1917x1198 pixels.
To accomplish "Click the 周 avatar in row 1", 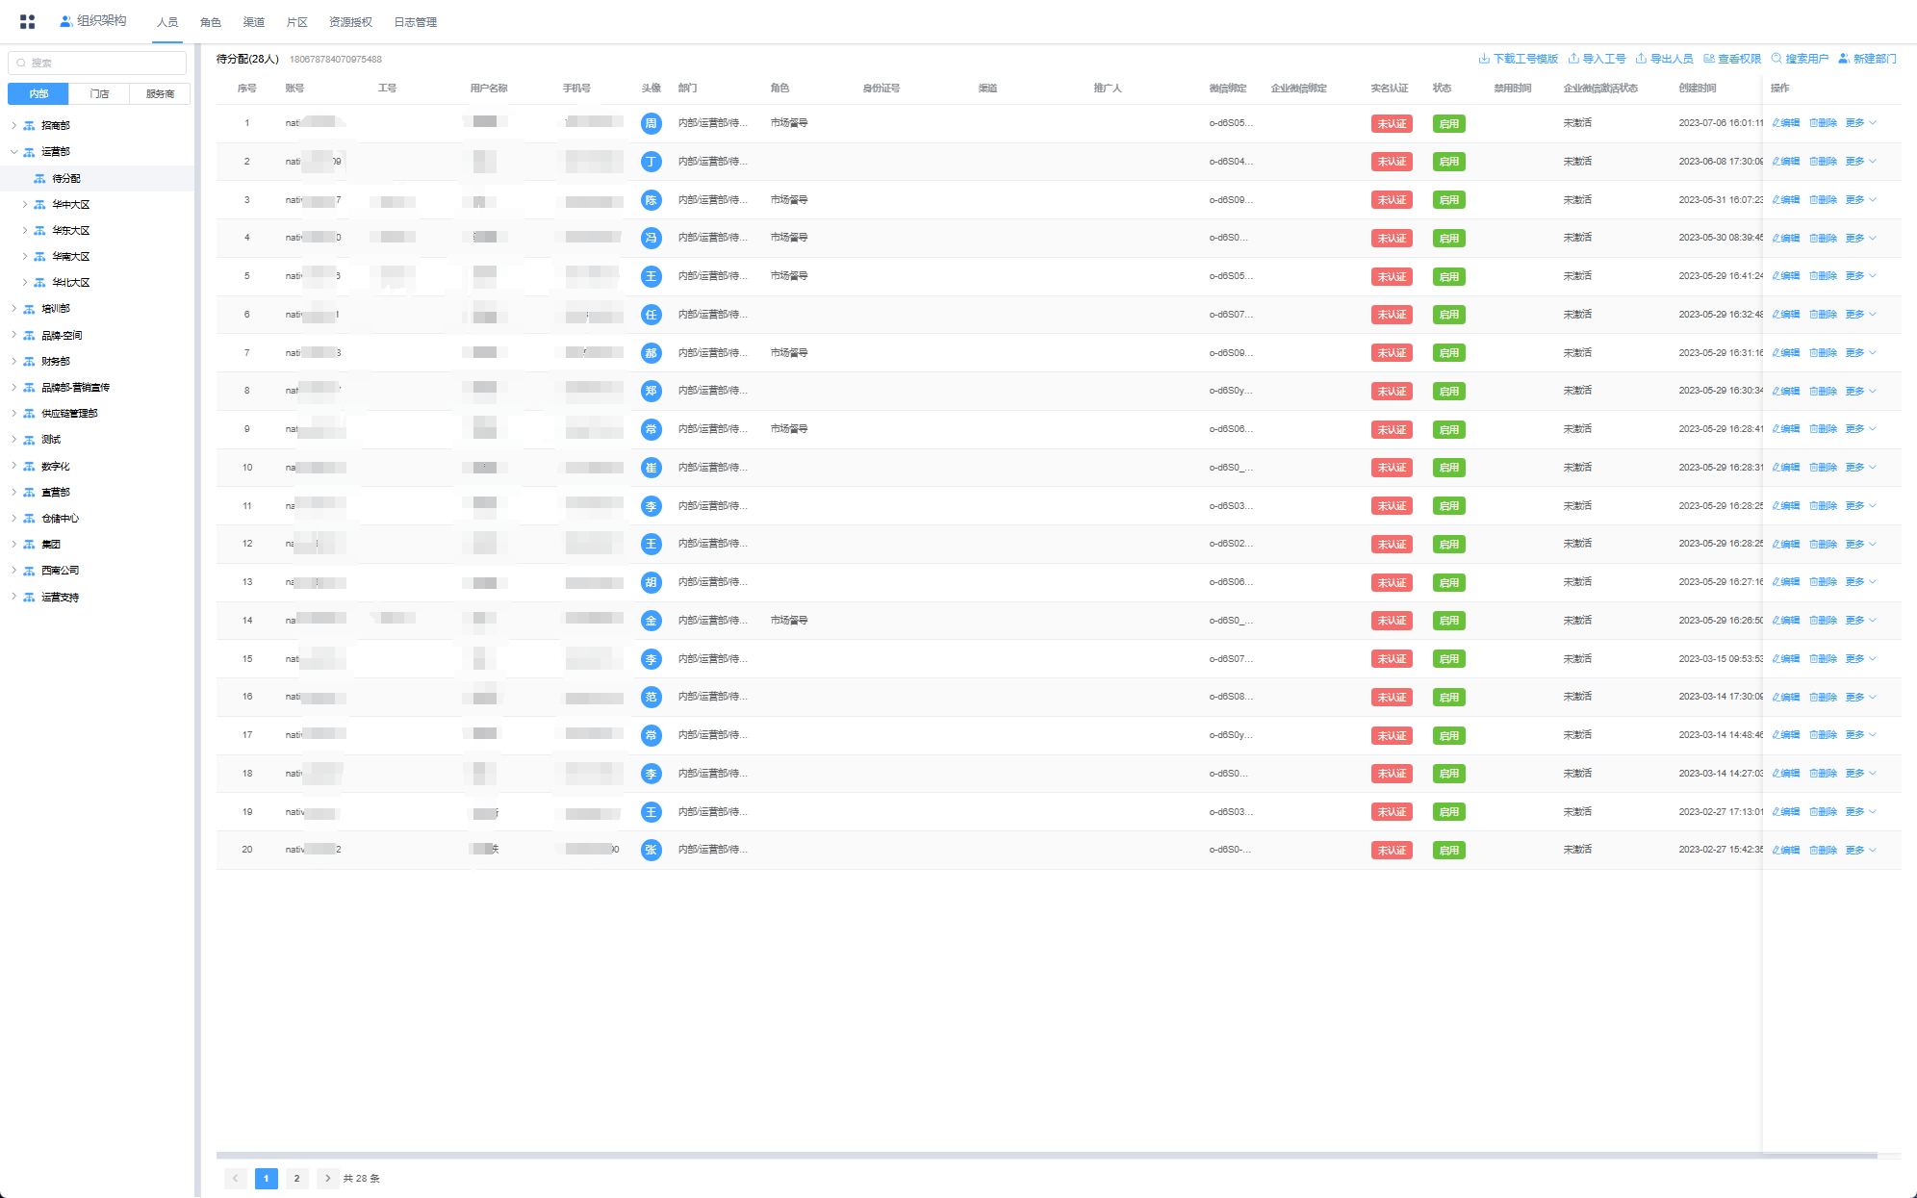I will pyautogui.click(x=651, y=123).
